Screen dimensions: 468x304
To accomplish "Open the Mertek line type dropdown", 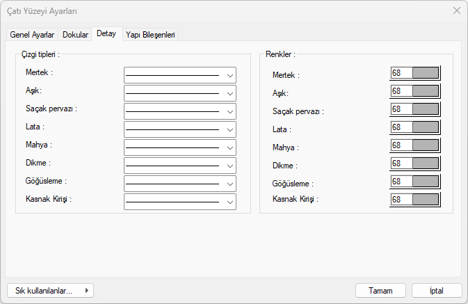I will (x=229, y=75).
